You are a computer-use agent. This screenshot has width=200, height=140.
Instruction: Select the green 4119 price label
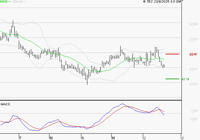point(185,79)
